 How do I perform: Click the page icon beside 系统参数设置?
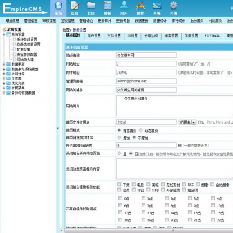(x=14, y=39)
